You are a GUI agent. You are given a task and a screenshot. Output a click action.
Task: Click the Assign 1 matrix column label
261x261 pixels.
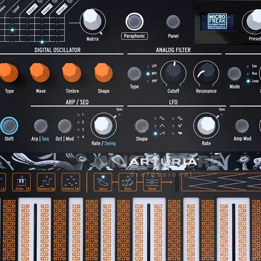(x=32, y=9)
